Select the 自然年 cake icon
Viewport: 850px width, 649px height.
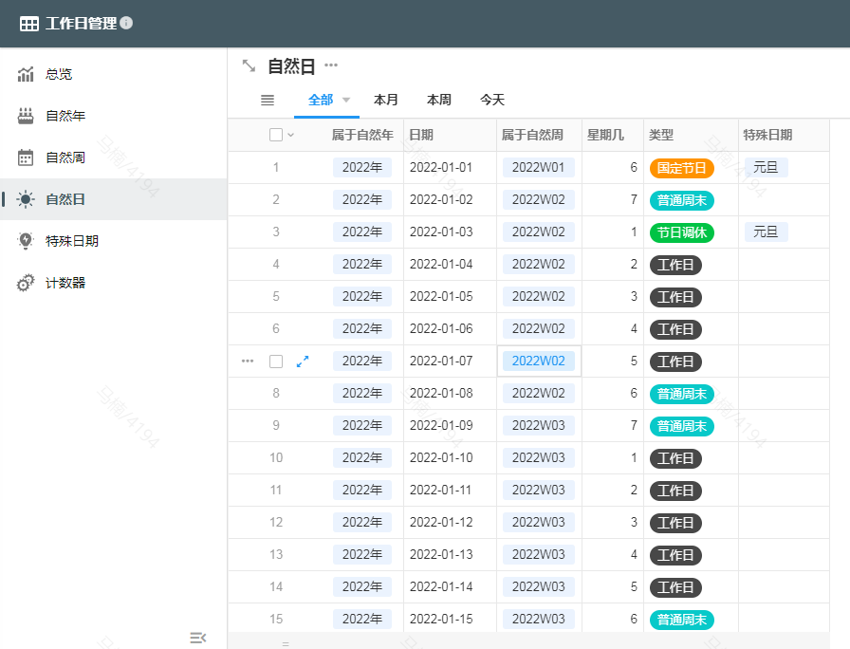click(x=26, y=116)
